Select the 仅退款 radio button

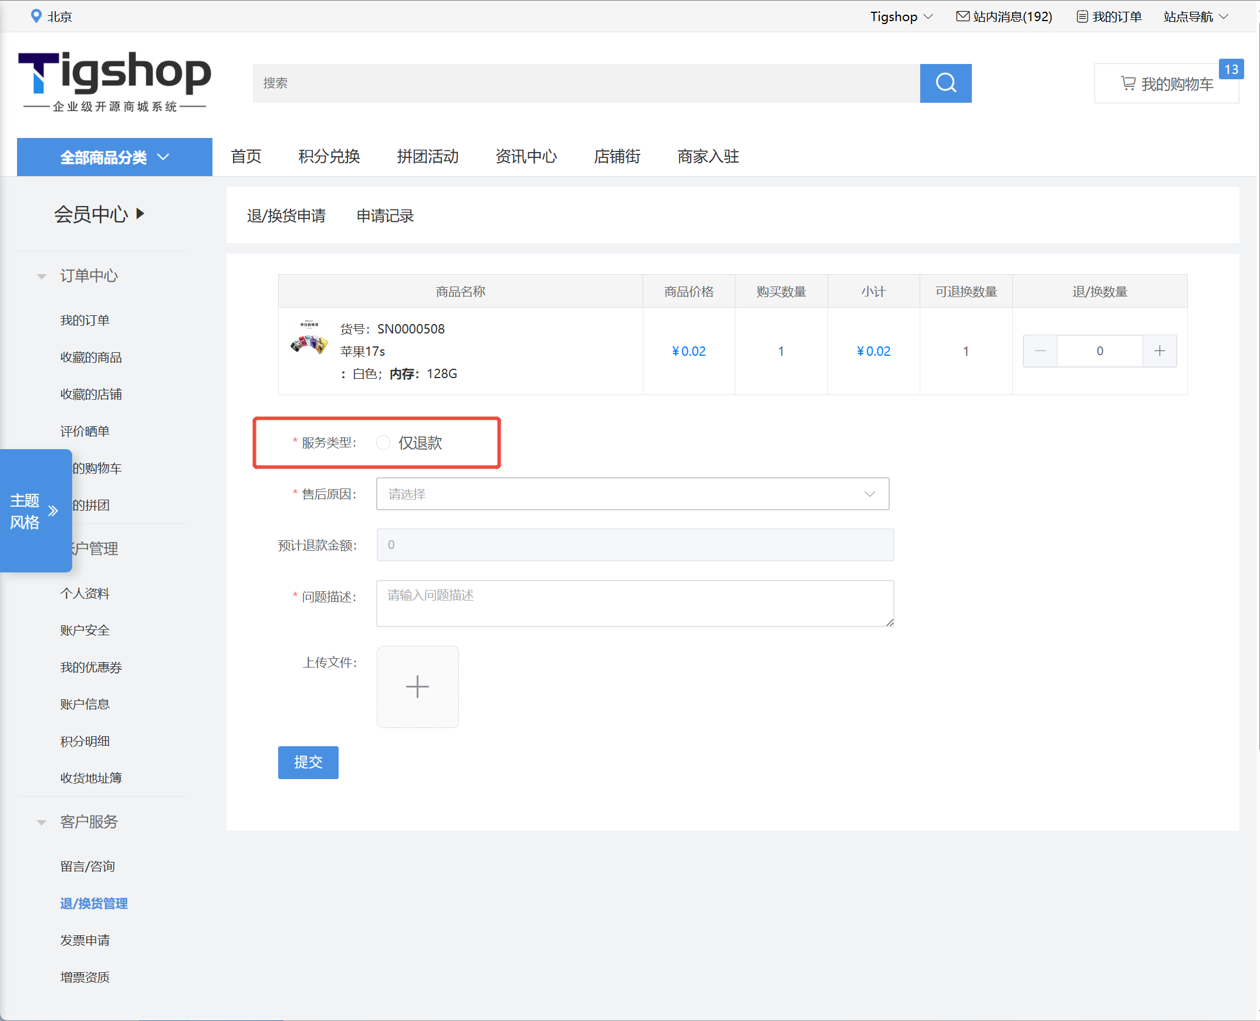[x=383, y=442]
